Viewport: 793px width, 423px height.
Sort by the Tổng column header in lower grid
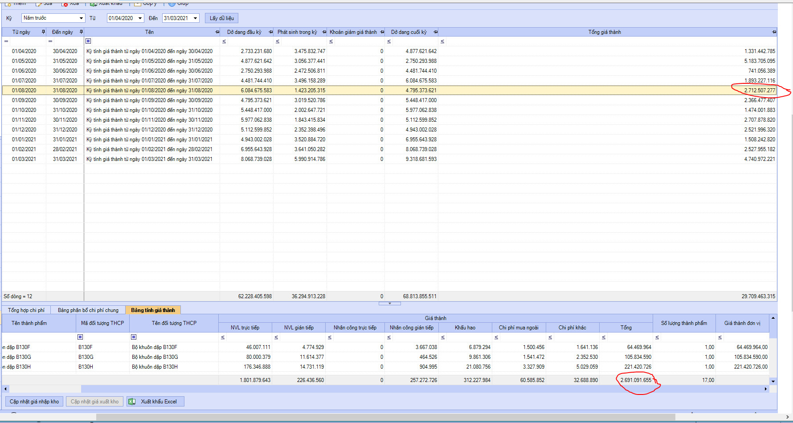pyautogui.click(x=626, y=328)
